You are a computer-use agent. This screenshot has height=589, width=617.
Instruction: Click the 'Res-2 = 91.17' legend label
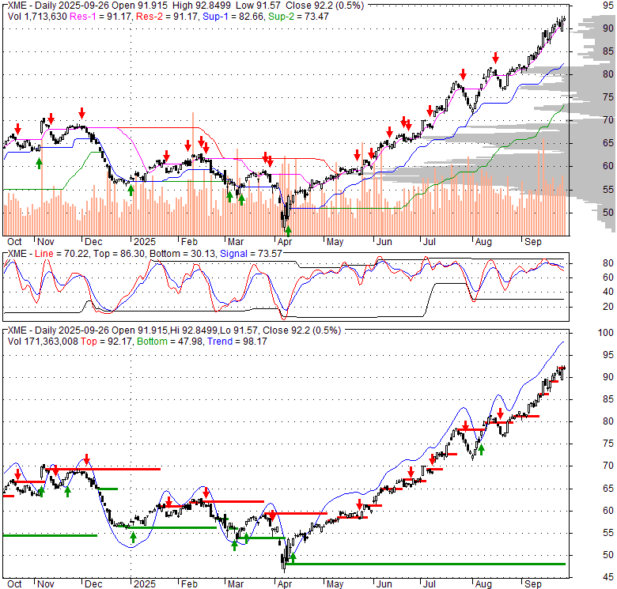click(x=167, y=17)
